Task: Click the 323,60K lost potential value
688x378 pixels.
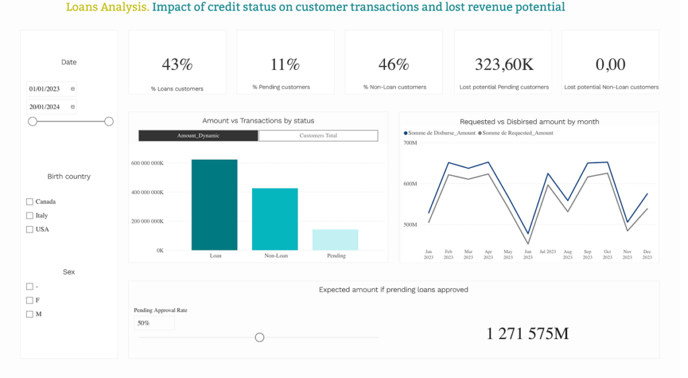Action: pyautogui.click(x=504, y=64)
